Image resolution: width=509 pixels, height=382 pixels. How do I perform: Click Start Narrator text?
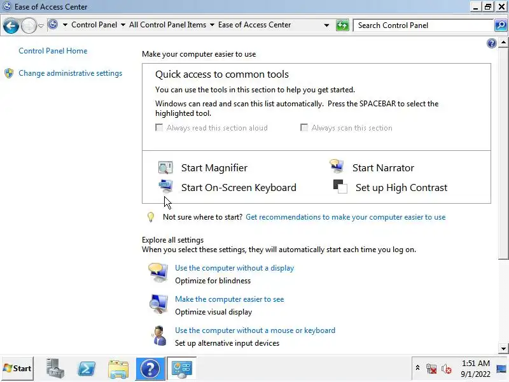pos(383,168)
